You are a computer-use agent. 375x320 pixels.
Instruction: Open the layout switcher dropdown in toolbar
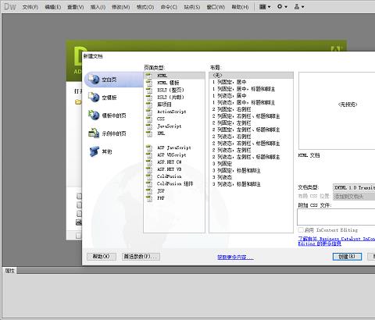click(x=265, y=7)
